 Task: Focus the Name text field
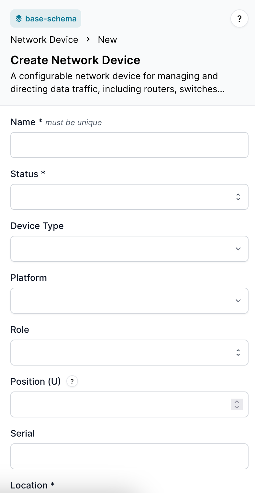click(129, 145)
